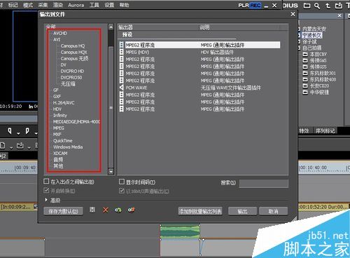Select the H.264/AVC format category
This screenshot has height=258, width=350.
coord(64,103)
